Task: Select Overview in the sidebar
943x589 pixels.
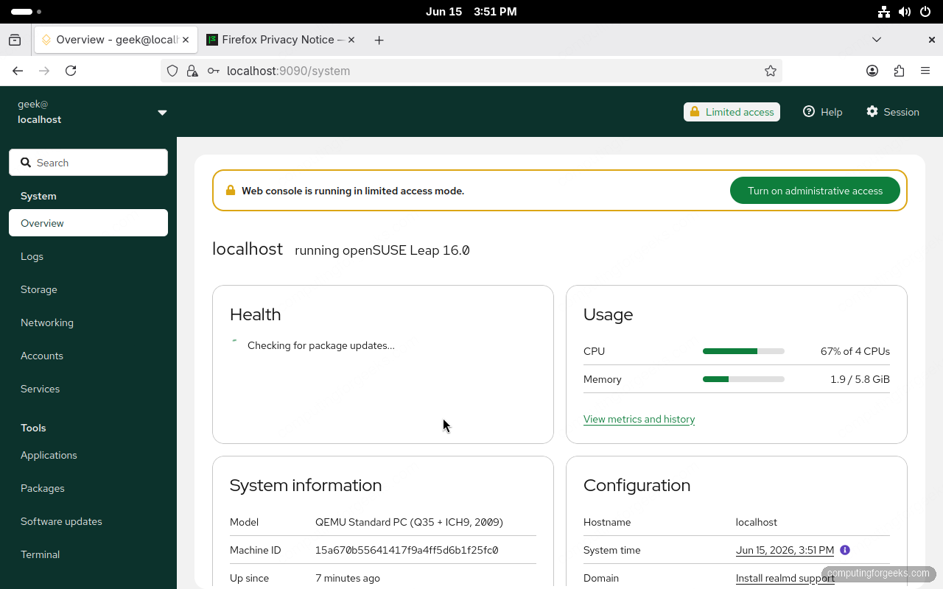Action: pos(88,223)
